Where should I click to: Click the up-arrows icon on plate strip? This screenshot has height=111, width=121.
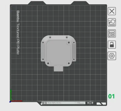click(x=90, y=103)
